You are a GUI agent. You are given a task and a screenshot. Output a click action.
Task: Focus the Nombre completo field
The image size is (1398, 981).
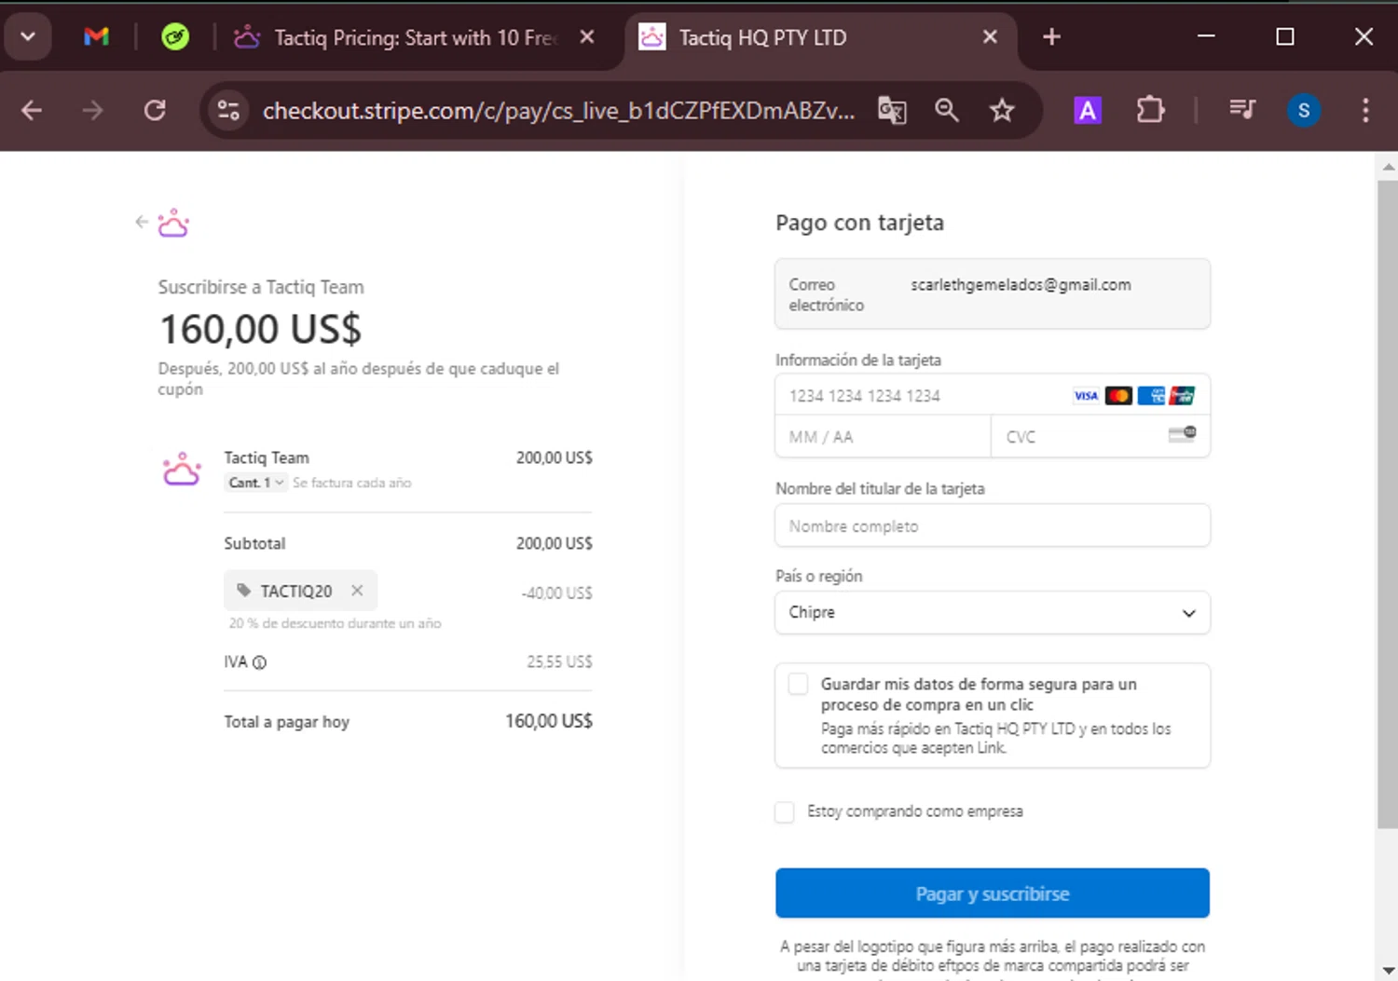(993, 525)
